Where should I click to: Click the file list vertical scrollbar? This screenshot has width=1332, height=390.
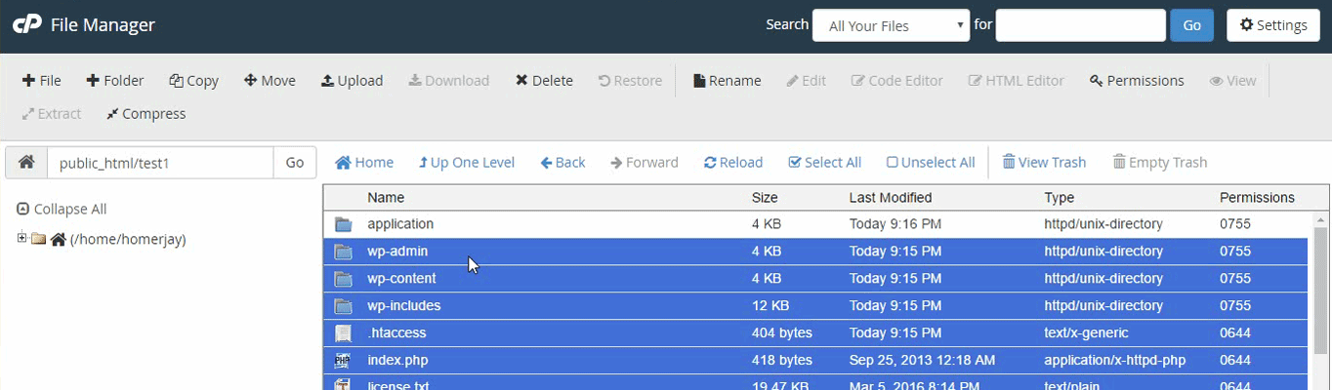[1322, 292]
